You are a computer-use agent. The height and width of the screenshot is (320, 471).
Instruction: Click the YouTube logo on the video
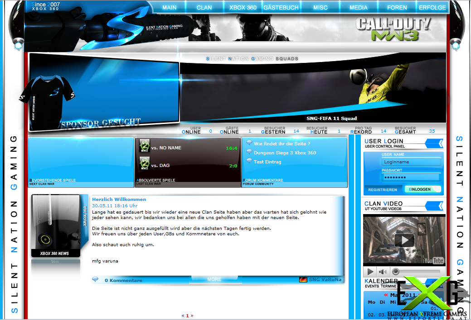[434, 261]
